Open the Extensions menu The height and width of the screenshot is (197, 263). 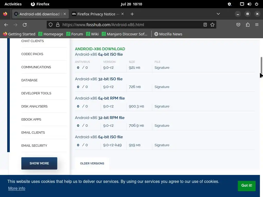pyautogui.click(x=248, y=25)
